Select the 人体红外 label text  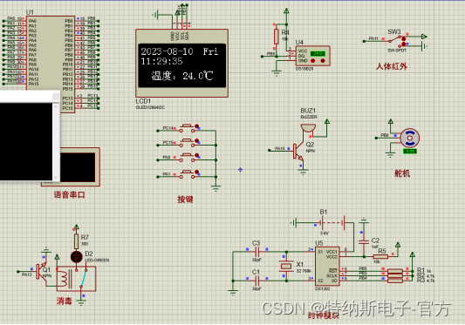pyautogui.click(x=391, y=66)
